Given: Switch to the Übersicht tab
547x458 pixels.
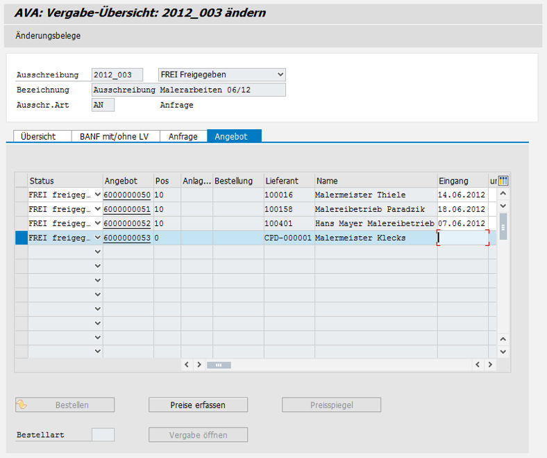Looking at the screenshot, I should 38,136.
